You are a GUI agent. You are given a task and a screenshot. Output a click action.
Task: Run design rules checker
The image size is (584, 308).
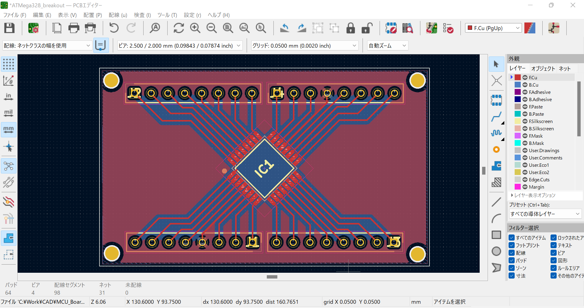448,28
